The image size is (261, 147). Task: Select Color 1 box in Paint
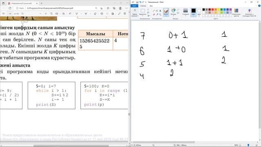[x=193, y=12]
